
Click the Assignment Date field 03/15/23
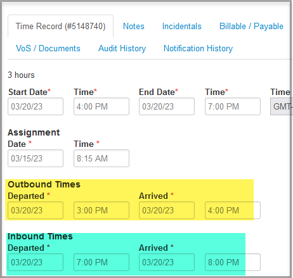tap(36, 158)
